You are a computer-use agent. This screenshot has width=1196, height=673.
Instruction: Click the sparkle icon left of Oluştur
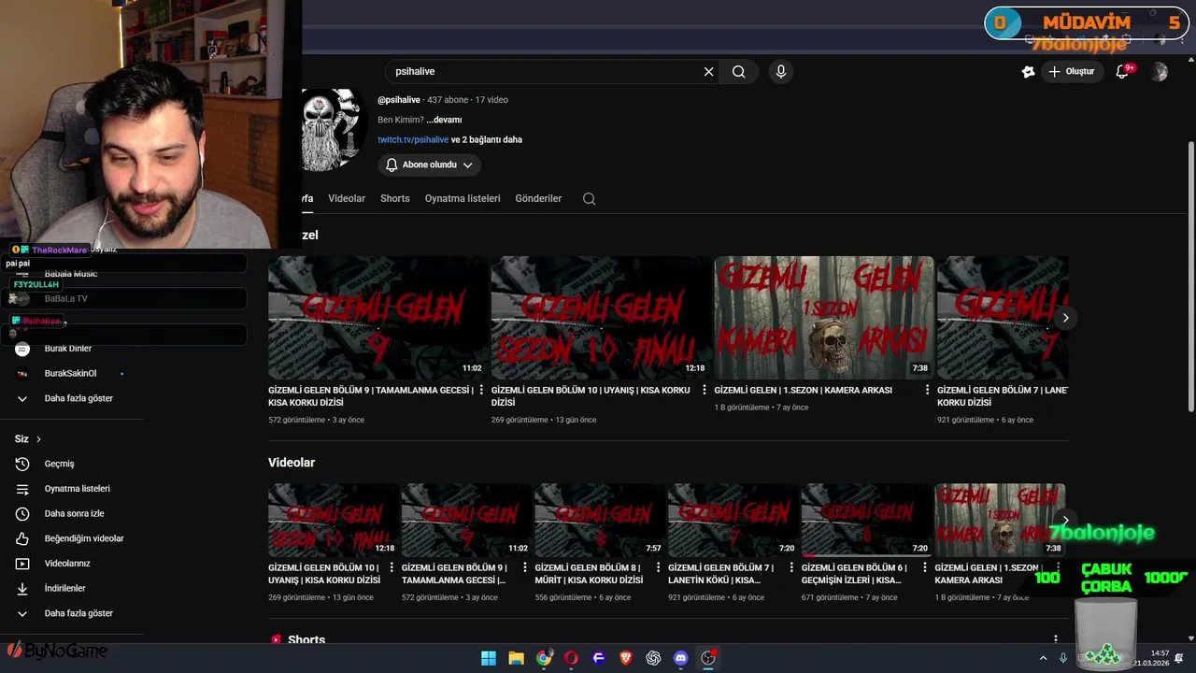click(x=1028, y=72)
